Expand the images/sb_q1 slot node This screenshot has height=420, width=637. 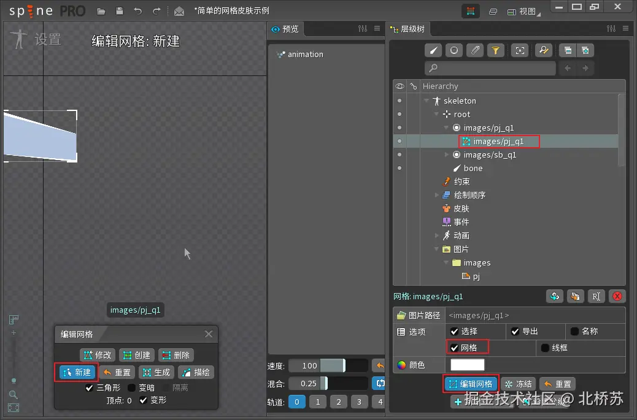447,155
